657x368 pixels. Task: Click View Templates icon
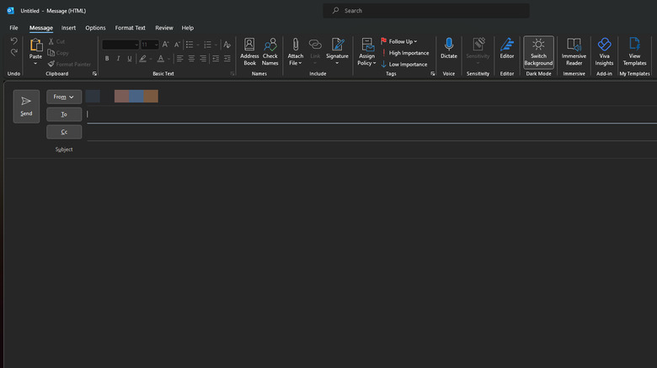pos(634,51)
